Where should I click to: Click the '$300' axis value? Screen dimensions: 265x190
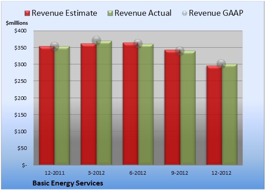(20, 64)
